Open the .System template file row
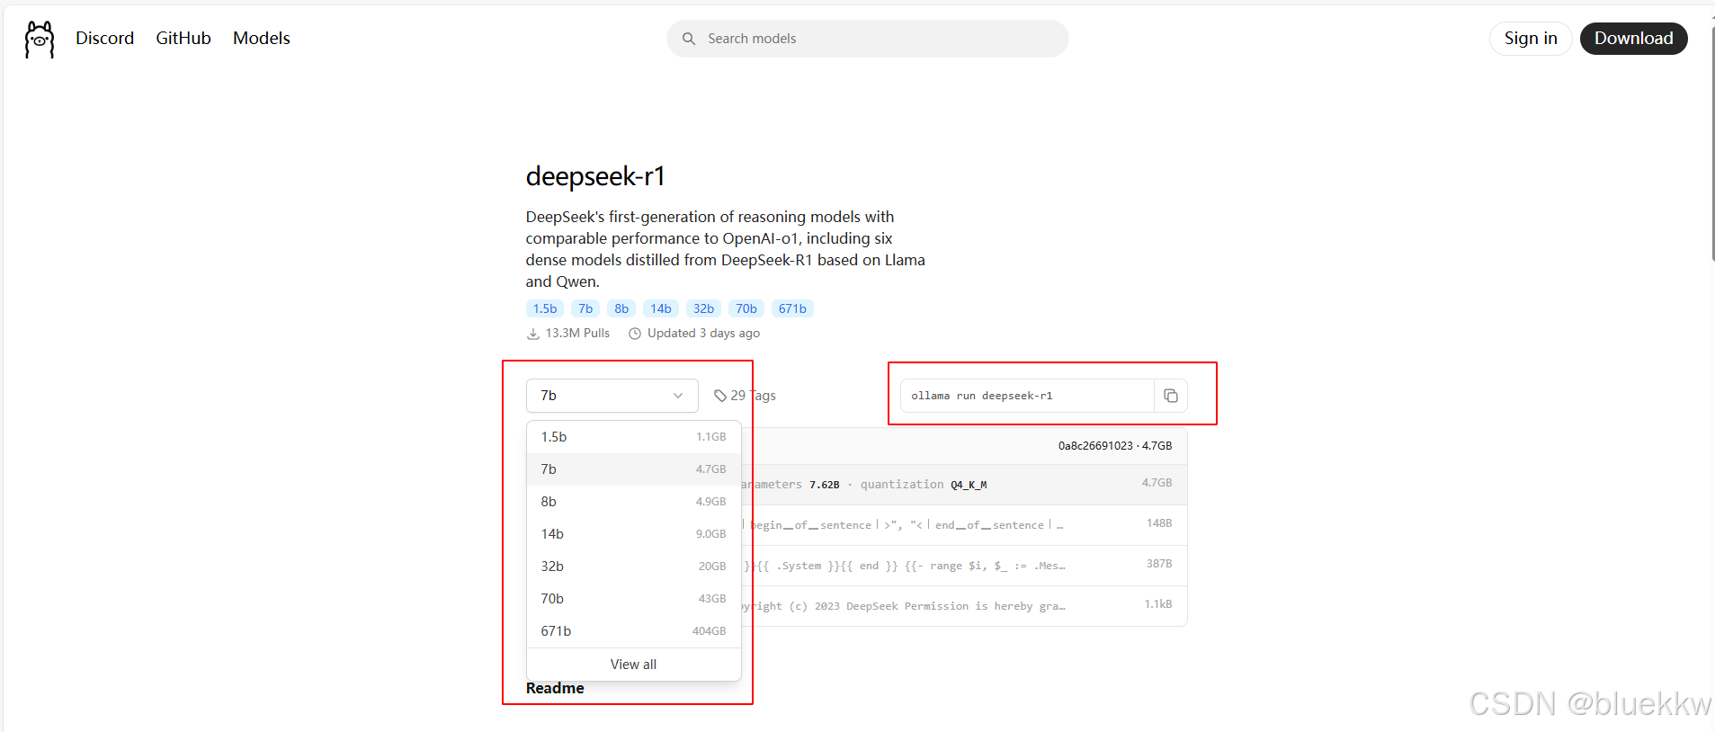Screen dimensions: 1715x732 pos(963,566)
